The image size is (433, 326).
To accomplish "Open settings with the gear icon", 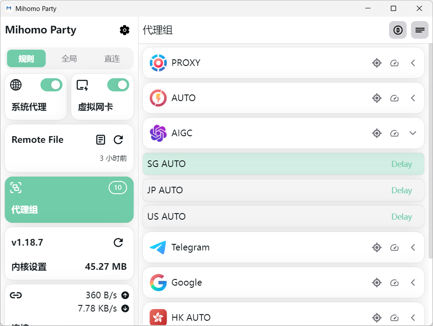I will (124, 30).
